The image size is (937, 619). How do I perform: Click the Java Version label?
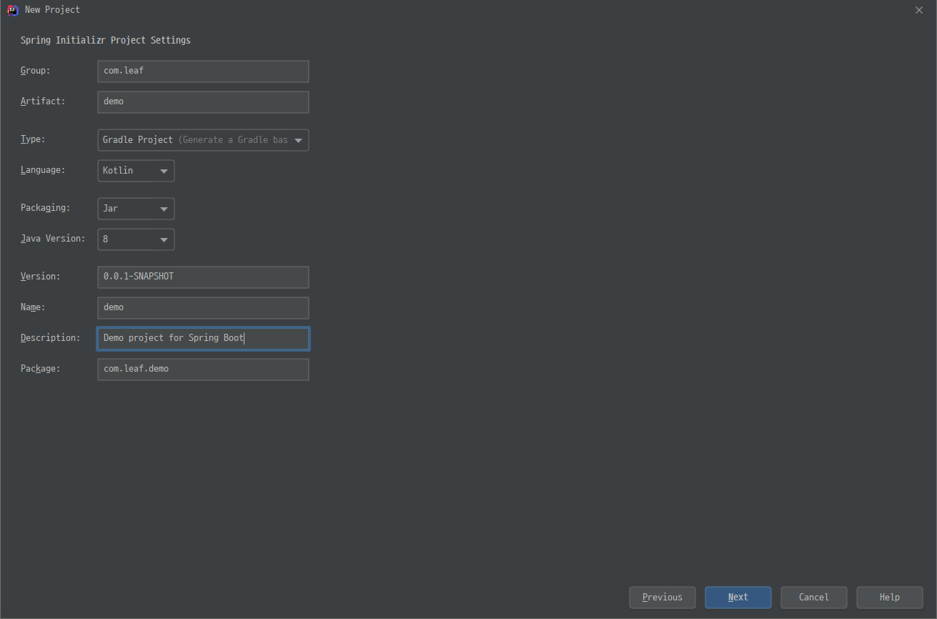click(x=53, y=239)
